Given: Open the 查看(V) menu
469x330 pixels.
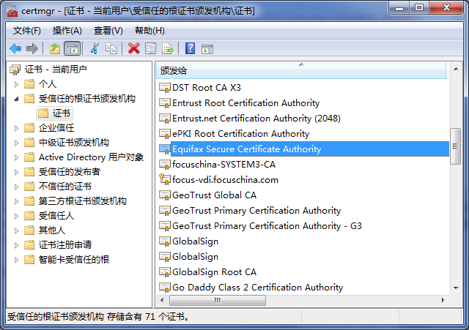Looking at the screenshot, I should coord(108,31).
